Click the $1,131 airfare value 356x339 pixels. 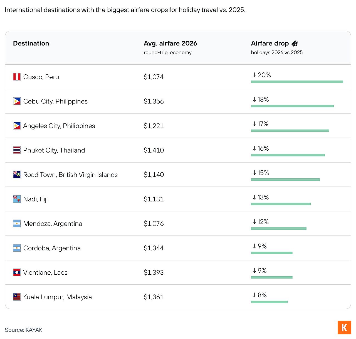point(154,199)
